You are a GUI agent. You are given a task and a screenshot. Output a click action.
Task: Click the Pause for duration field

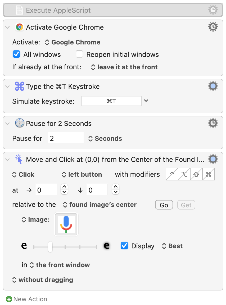pos(66,138)
